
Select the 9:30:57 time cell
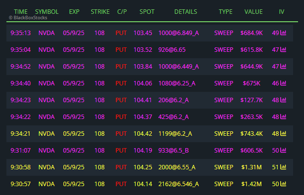pyautogui.click(x=21, y=184)
